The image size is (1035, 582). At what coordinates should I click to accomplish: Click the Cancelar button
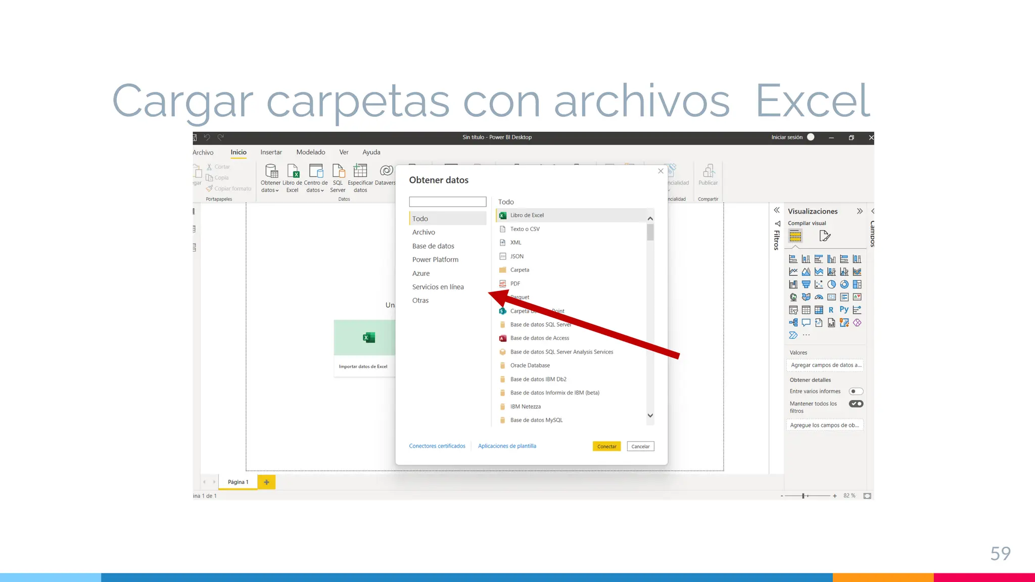(640, 446)
